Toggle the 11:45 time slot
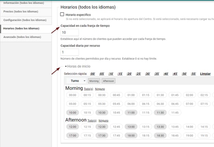Image resolution: width=214 pixels, height=147 pixels. (x=175, y=113)
